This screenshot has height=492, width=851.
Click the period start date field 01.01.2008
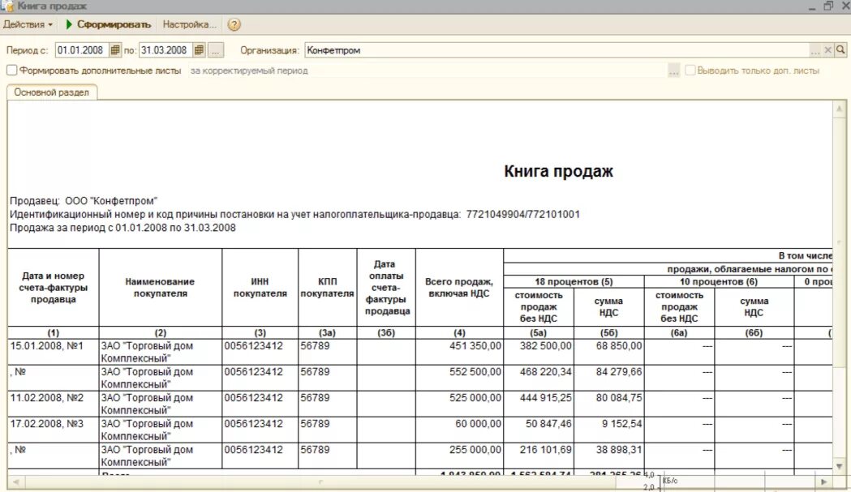pos(81,50)
